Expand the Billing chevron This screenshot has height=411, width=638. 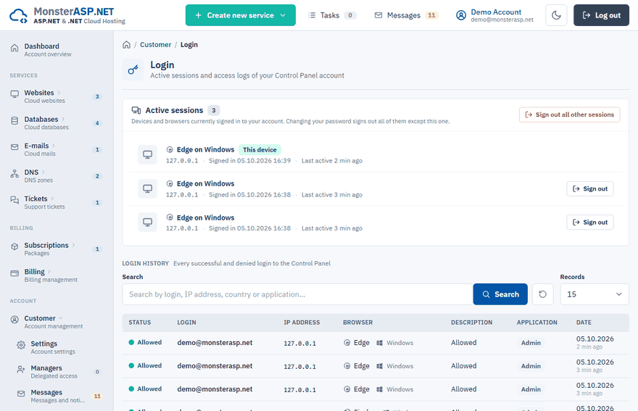tap(49, 271)
